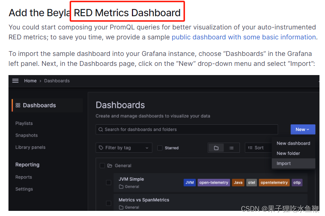
Task: Open the JVM Simple dashboard
Action: [x=131, y=179]
